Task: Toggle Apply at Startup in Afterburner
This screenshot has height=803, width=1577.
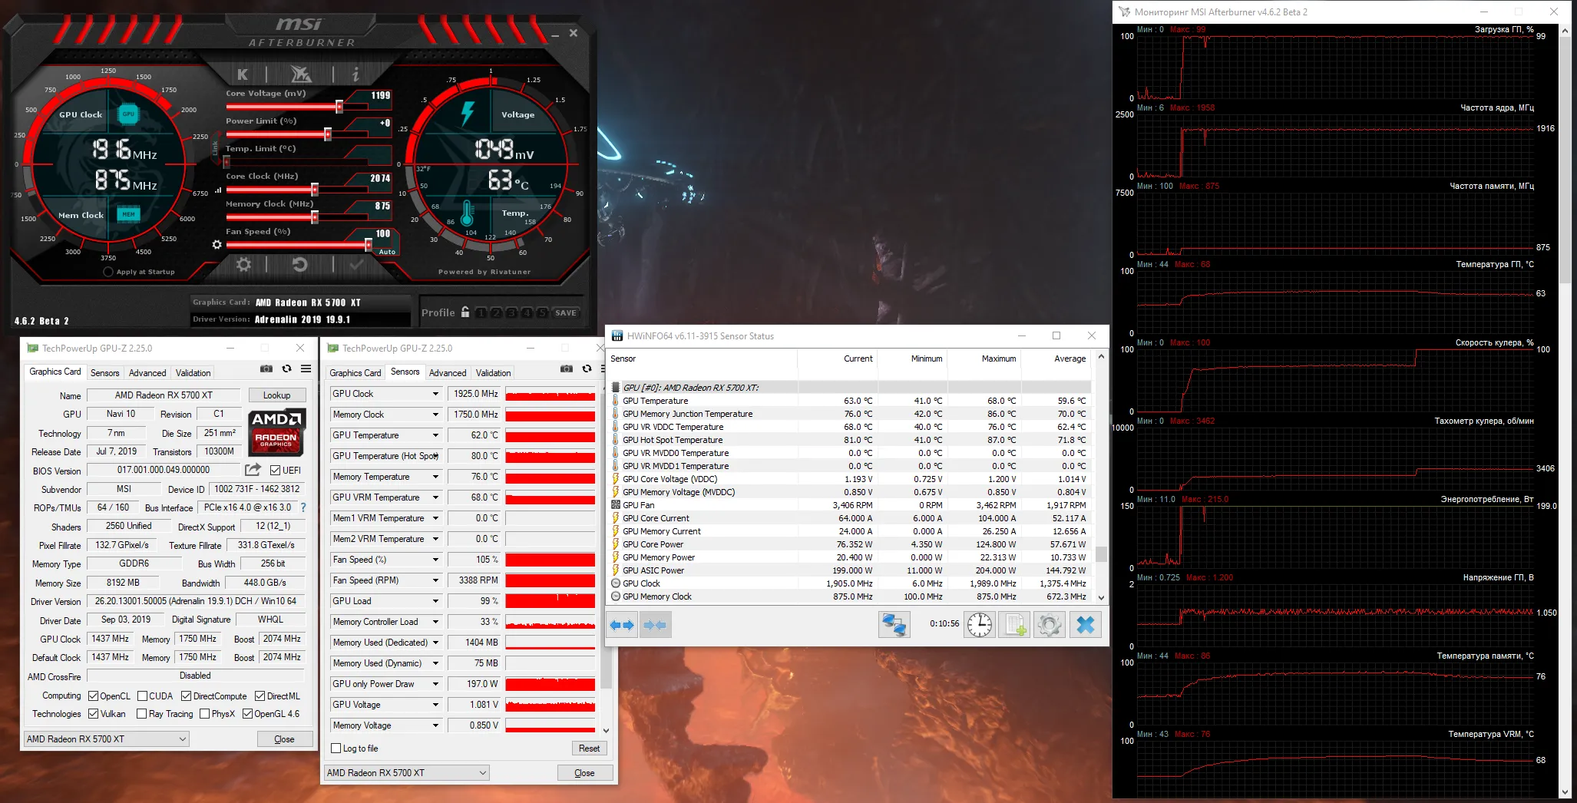Action: 108,272
